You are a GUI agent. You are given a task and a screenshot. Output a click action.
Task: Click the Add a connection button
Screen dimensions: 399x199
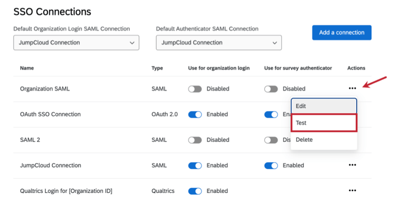(x=341, y=33)
